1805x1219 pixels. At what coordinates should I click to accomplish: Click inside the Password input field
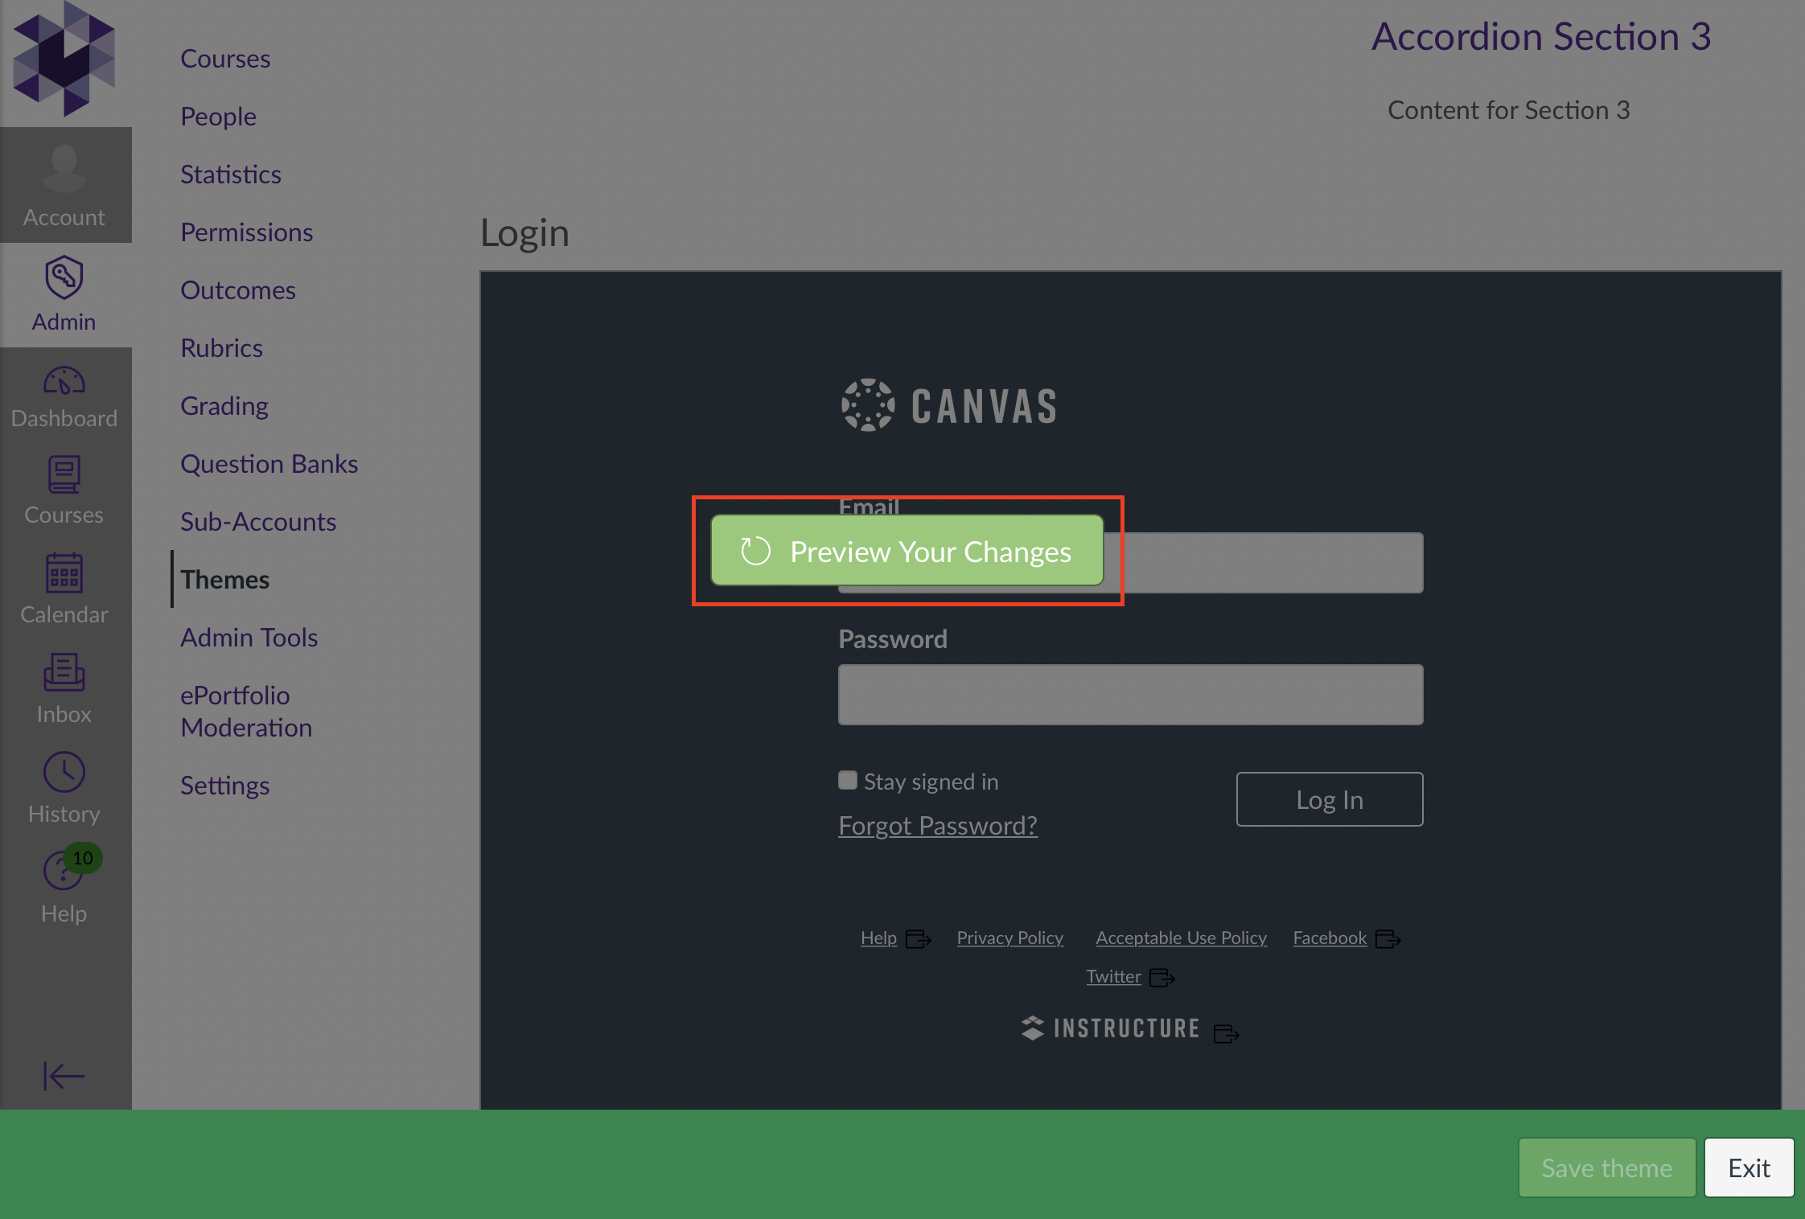[x=1129, y=693]
